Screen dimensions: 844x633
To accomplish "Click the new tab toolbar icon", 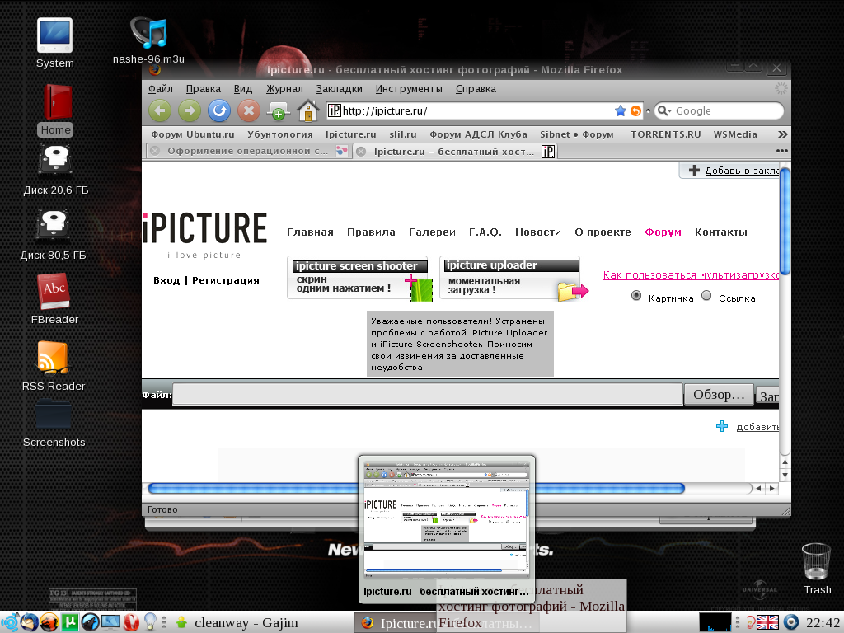I will tap(278, 110).
